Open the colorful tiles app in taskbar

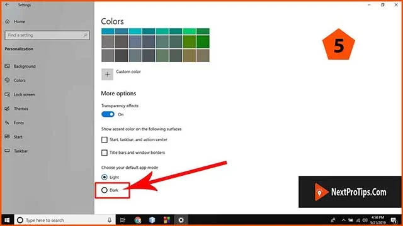[167, 220]
